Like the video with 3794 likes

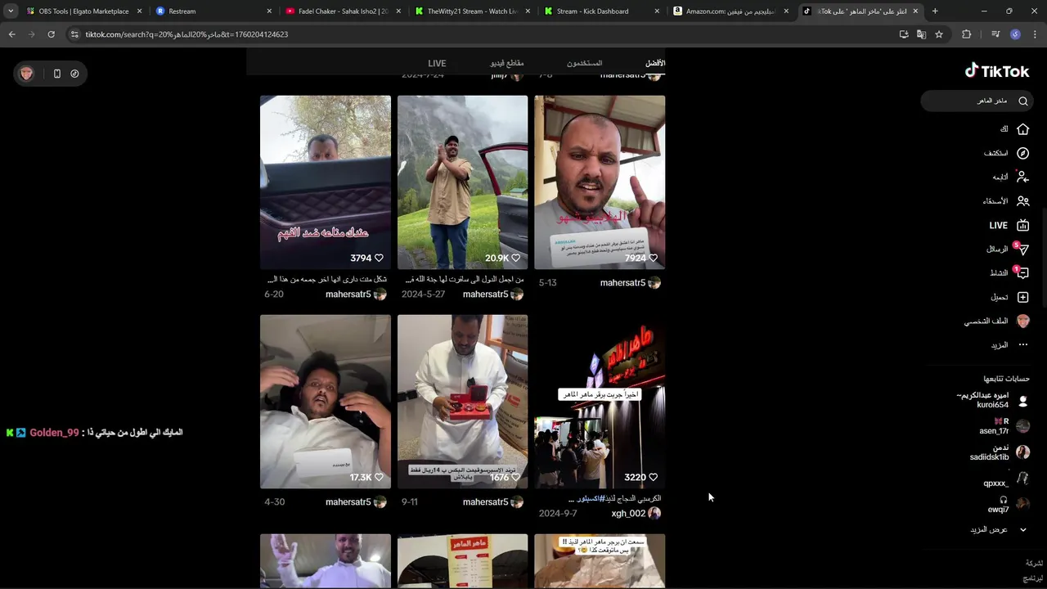pyautogui.click(x=379, y=258)
